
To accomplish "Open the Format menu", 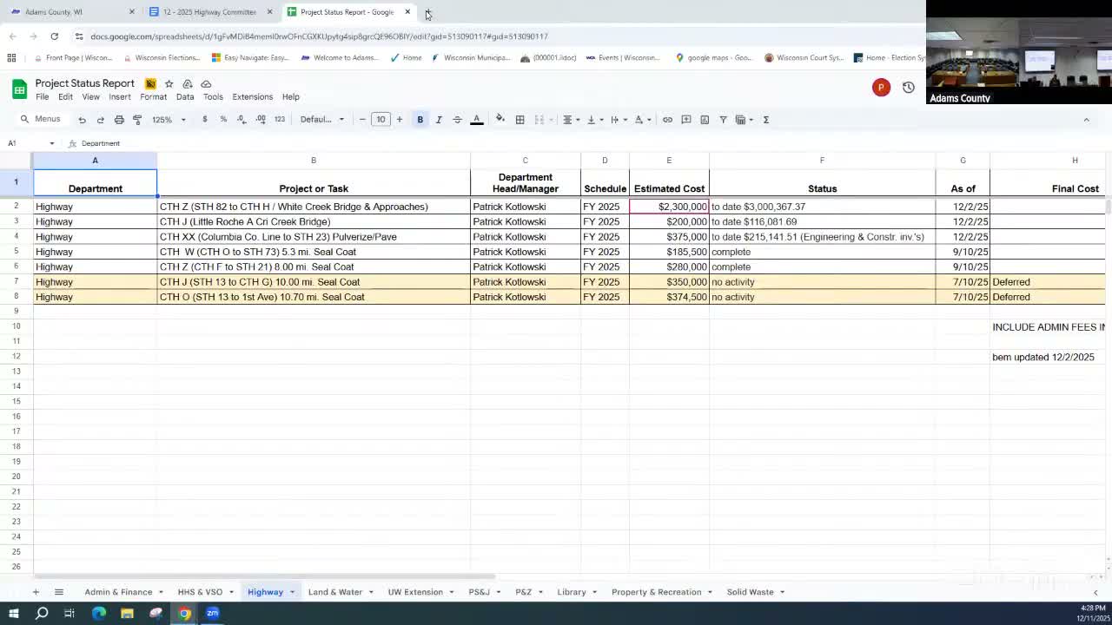I will point(154,97).
